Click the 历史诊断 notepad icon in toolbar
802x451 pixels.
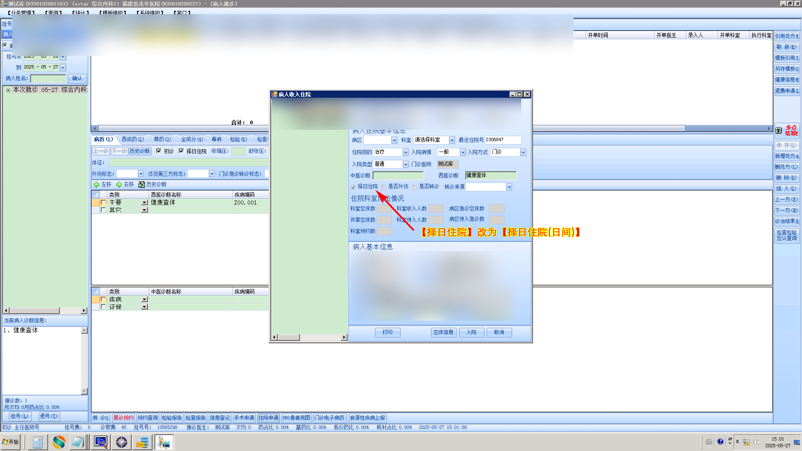142,184
